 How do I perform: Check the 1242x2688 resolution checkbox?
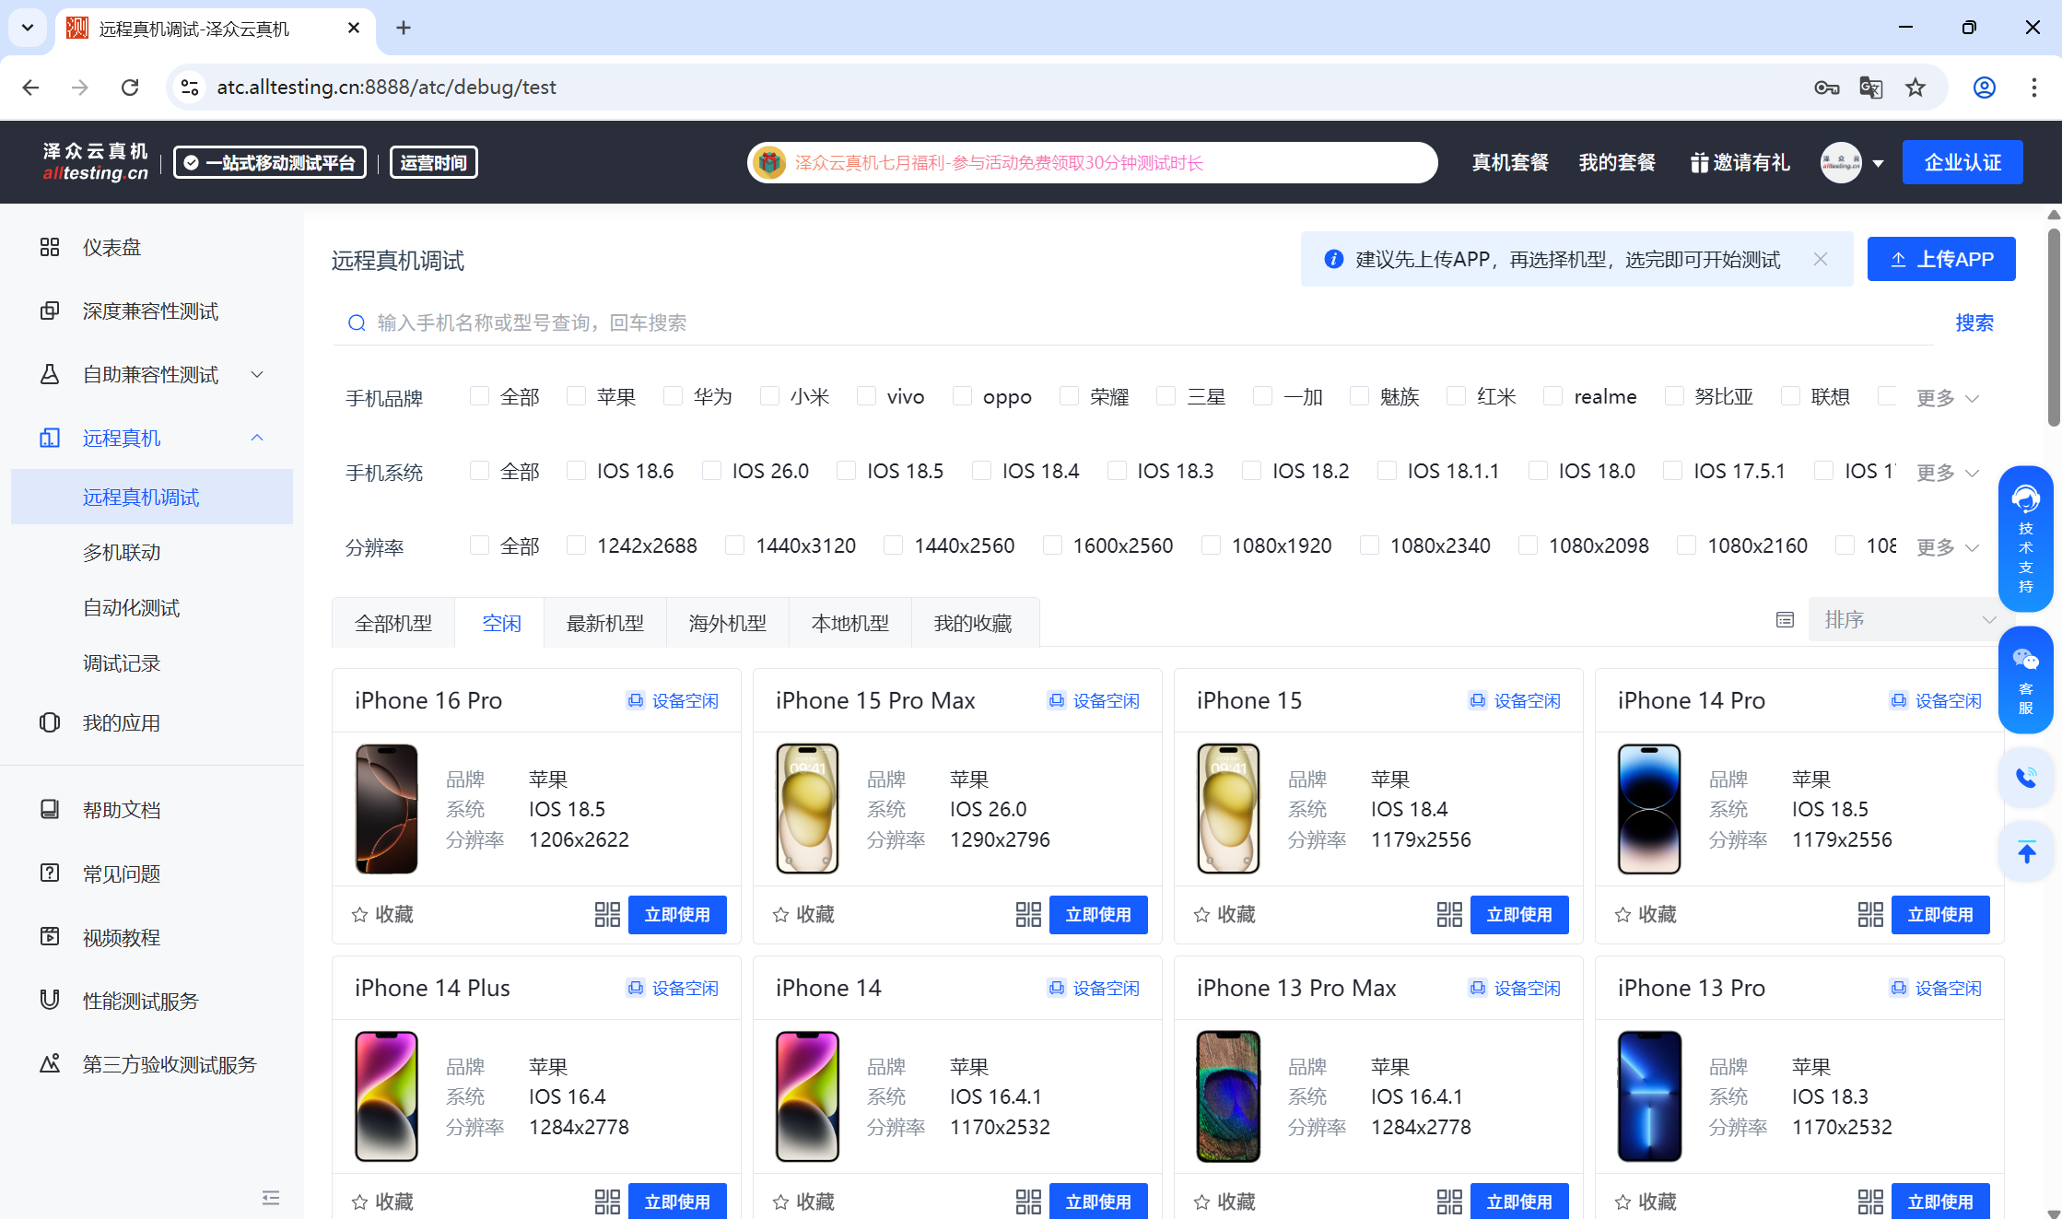576,545
